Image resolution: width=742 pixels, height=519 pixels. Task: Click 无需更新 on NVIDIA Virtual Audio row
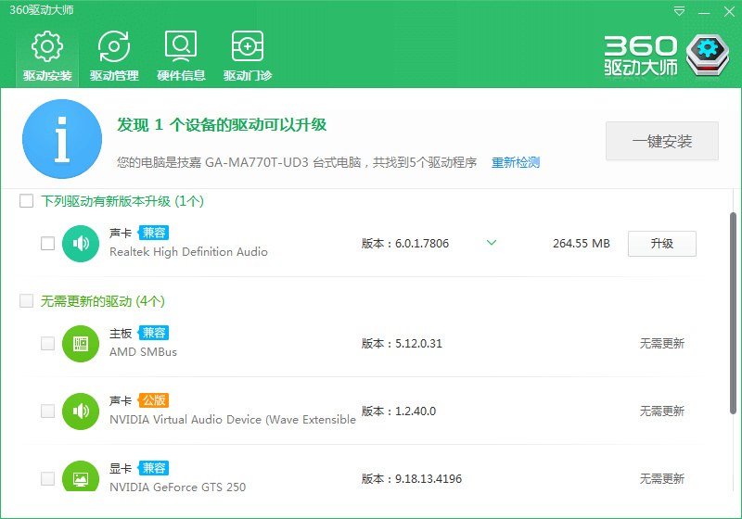[x=662, y=411]
